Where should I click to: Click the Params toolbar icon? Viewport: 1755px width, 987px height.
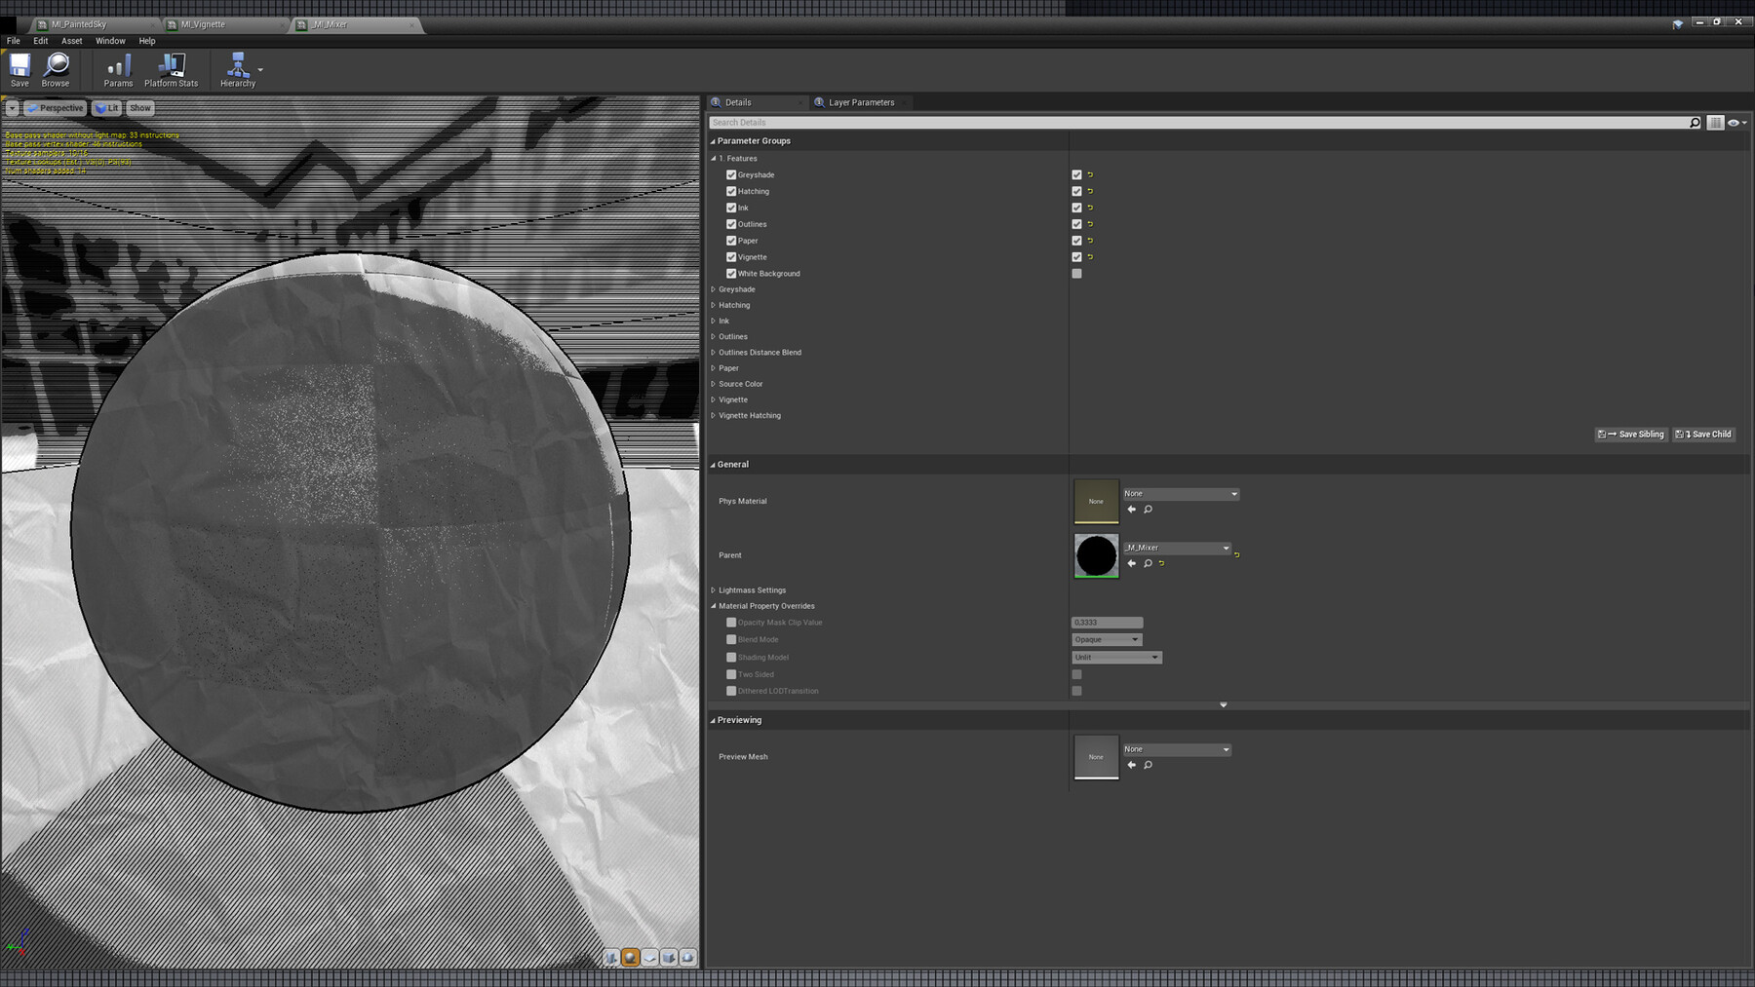pyautogui.click(x=117, y=68)
